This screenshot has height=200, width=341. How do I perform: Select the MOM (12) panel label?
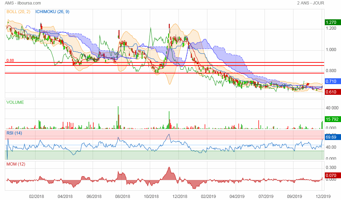coord(16,164)
